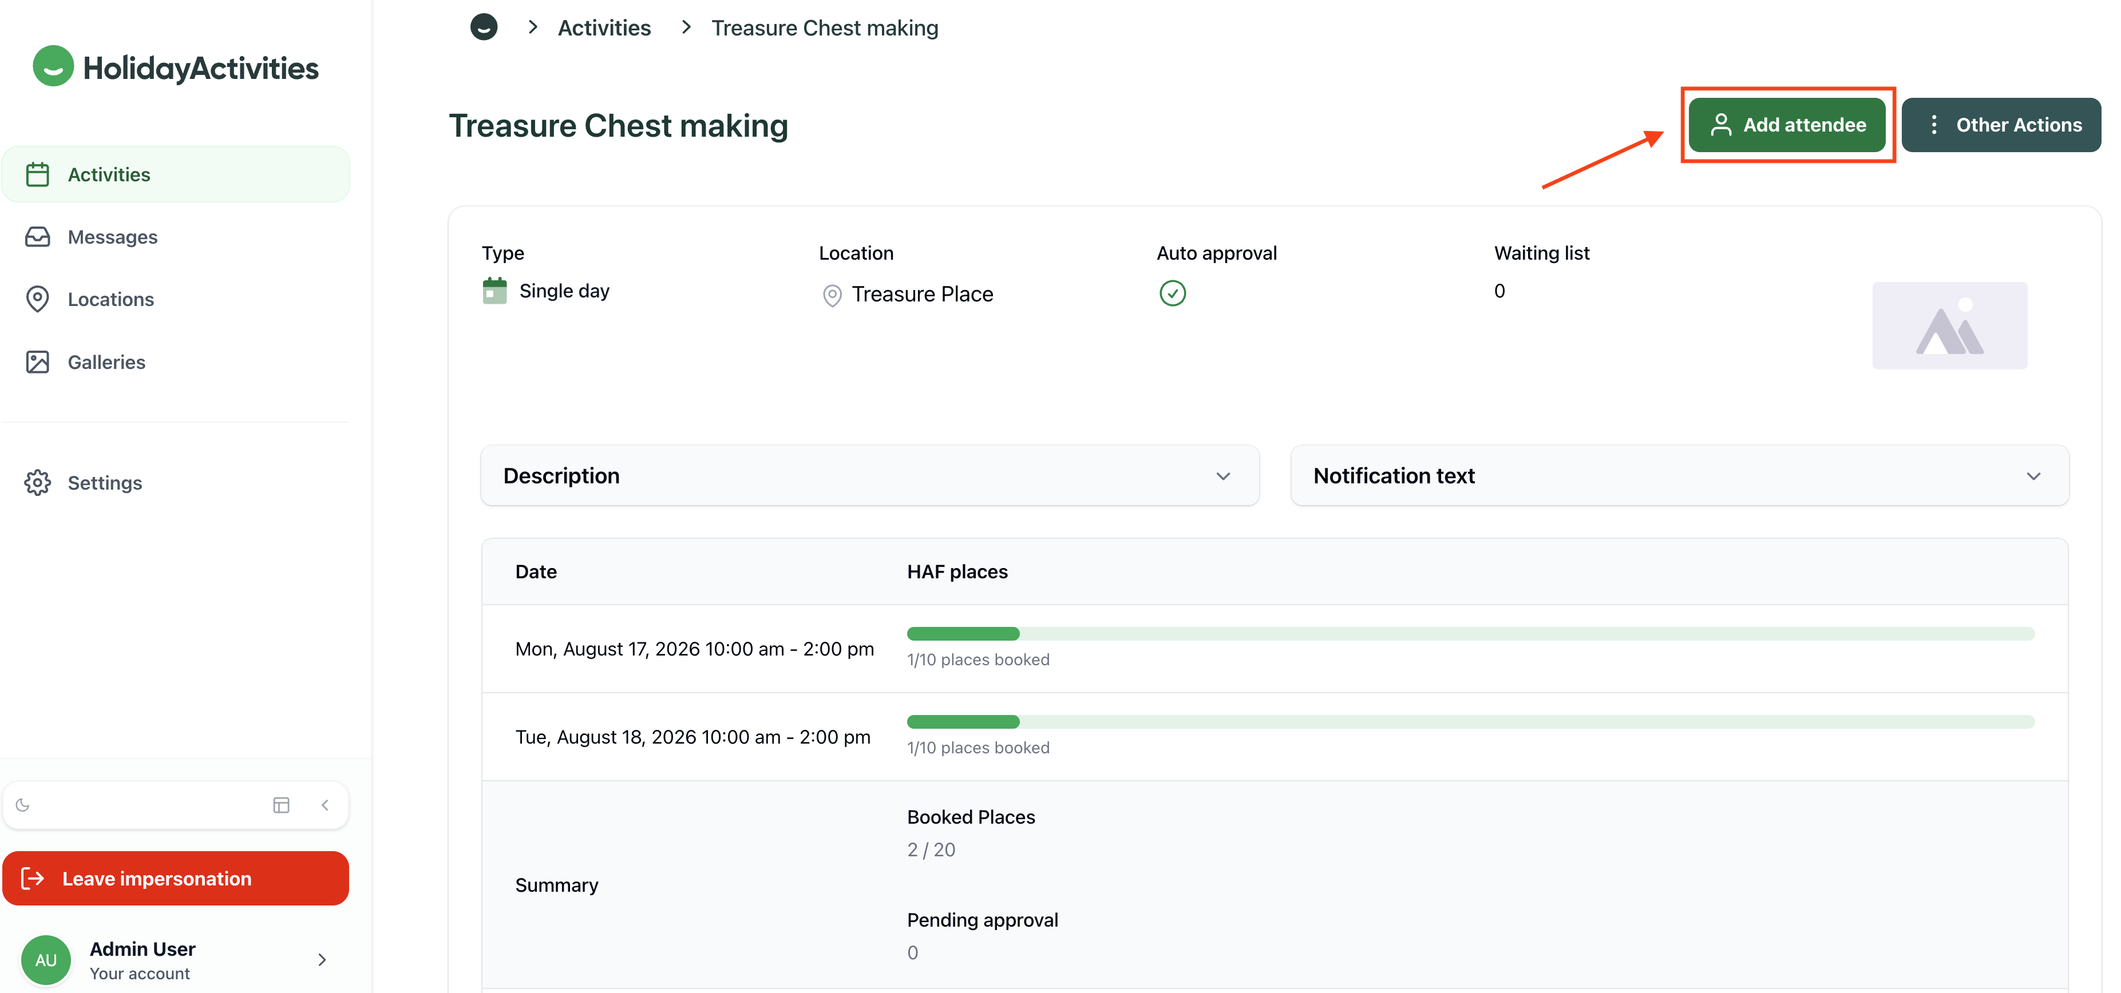Toggle dark mode moon icon
Viewport: 2121px width, 993px height.
tap(23, 805)
